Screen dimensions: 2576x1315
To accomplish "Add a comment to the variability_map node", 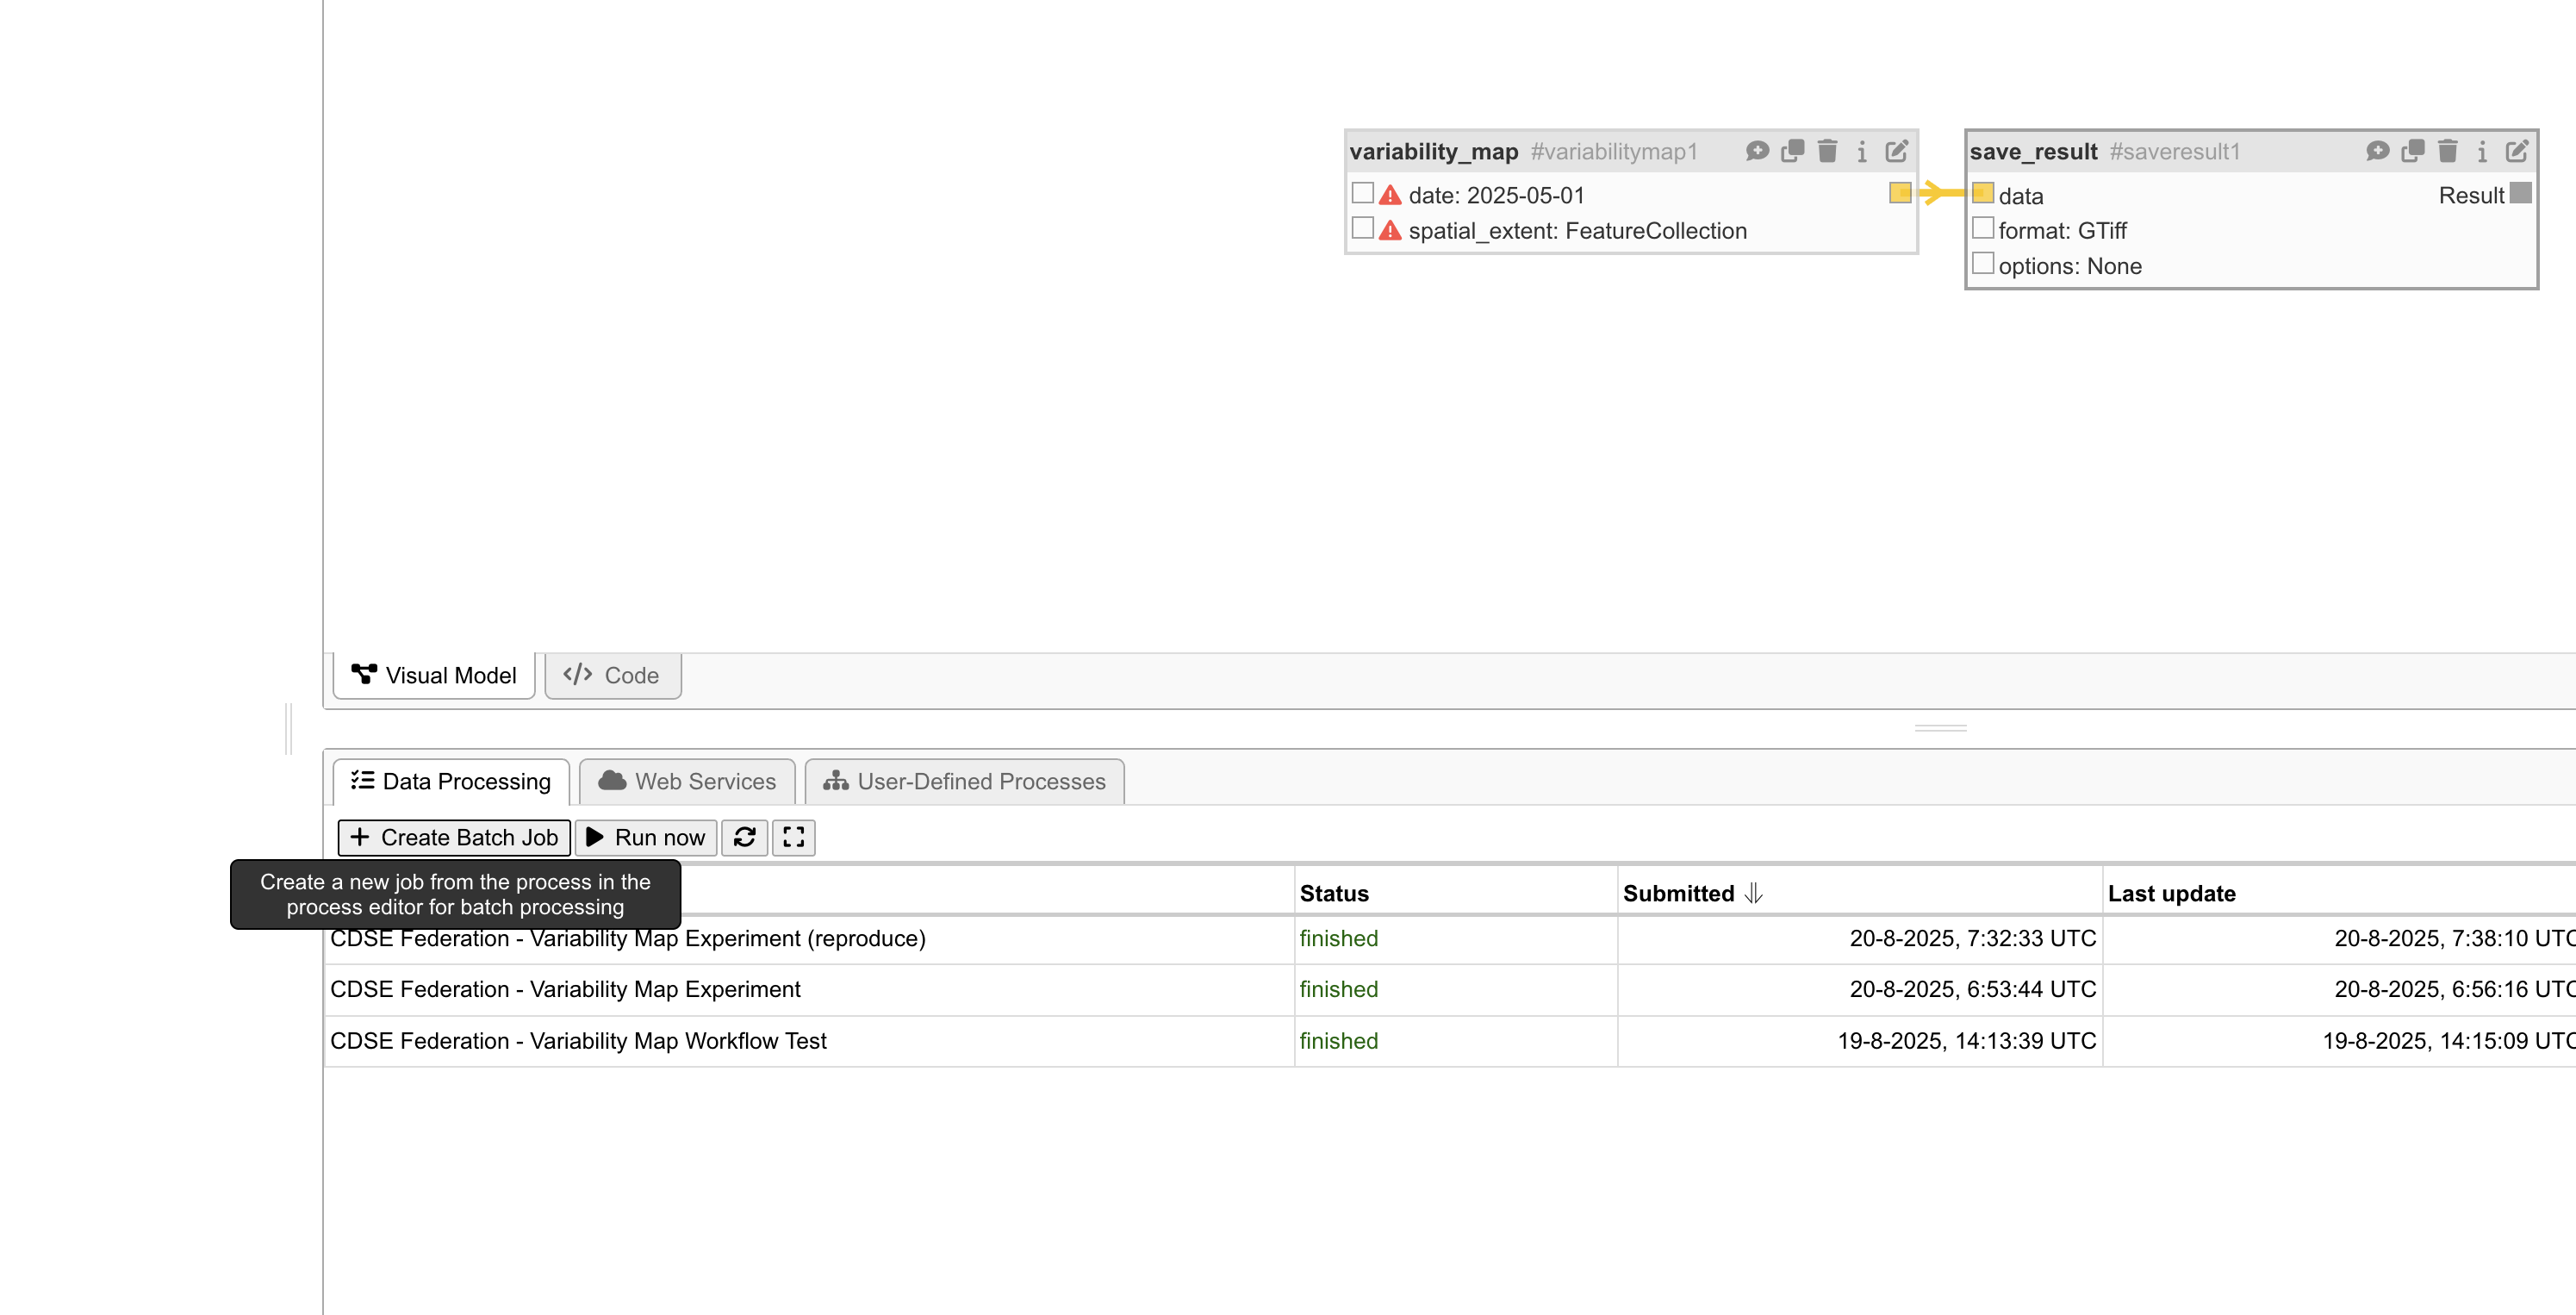I will 1757,151.
